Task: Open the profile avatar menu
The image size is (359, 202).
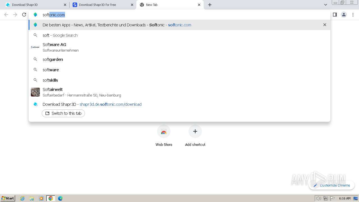Action: 344,15
